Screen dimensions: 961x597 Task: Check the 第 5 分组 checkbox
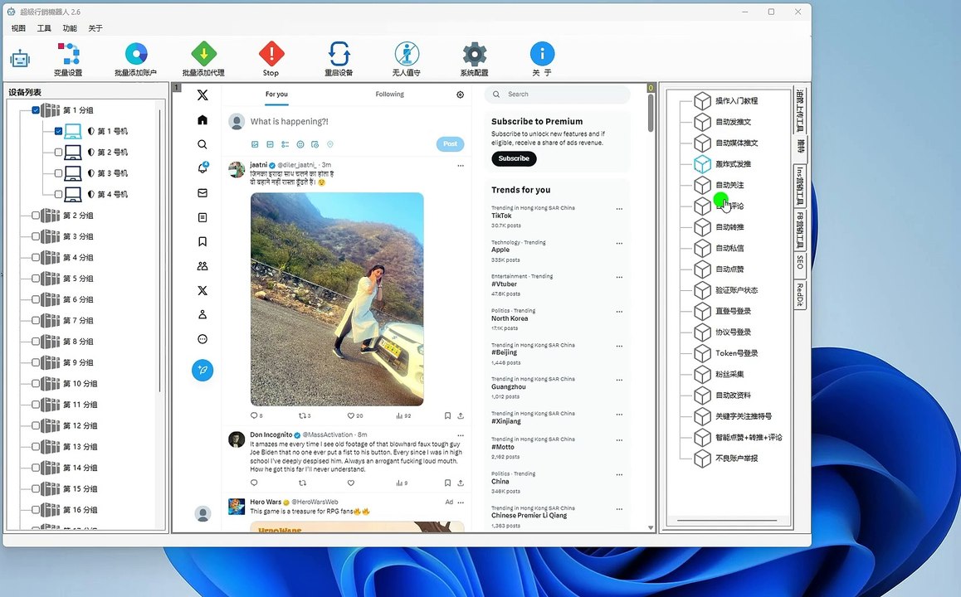[36, 278]
